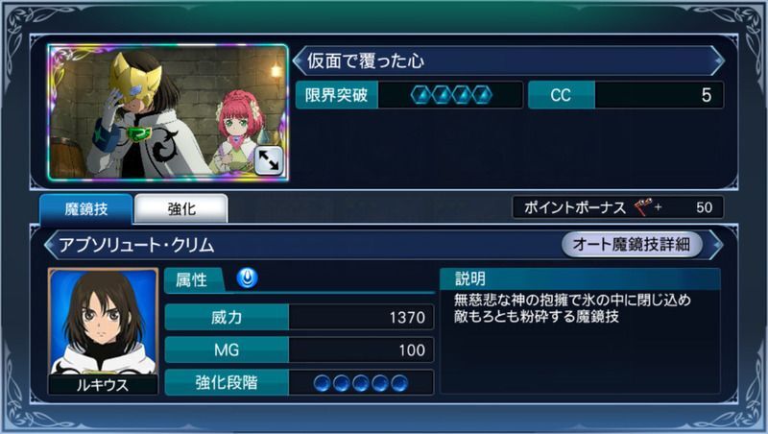Click the third enhancement stage orb
This screenshot has width=768, height=434.
[361, 383]
